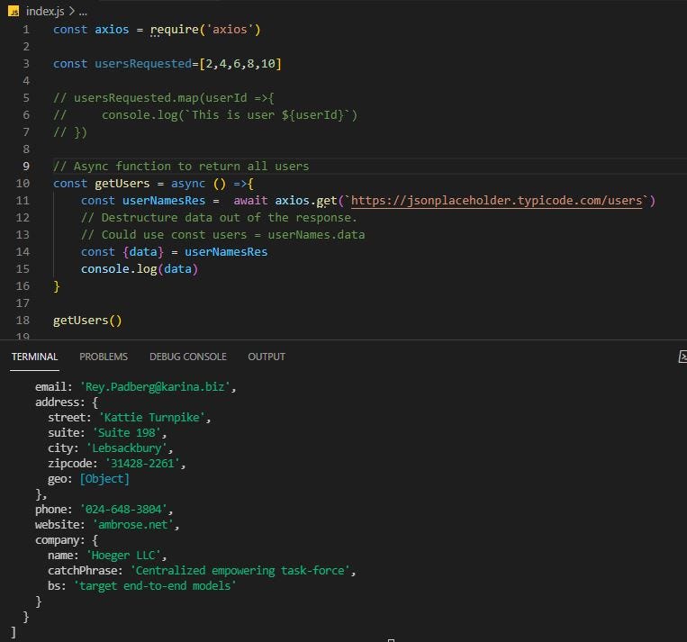Click the 'axios' string in the require call

pyautogui.click(x=230, y=30)
